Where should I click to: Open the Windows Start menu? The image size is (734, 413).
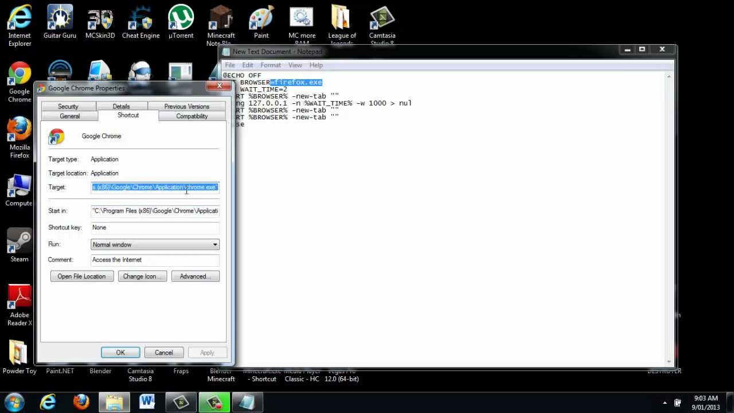14,402
